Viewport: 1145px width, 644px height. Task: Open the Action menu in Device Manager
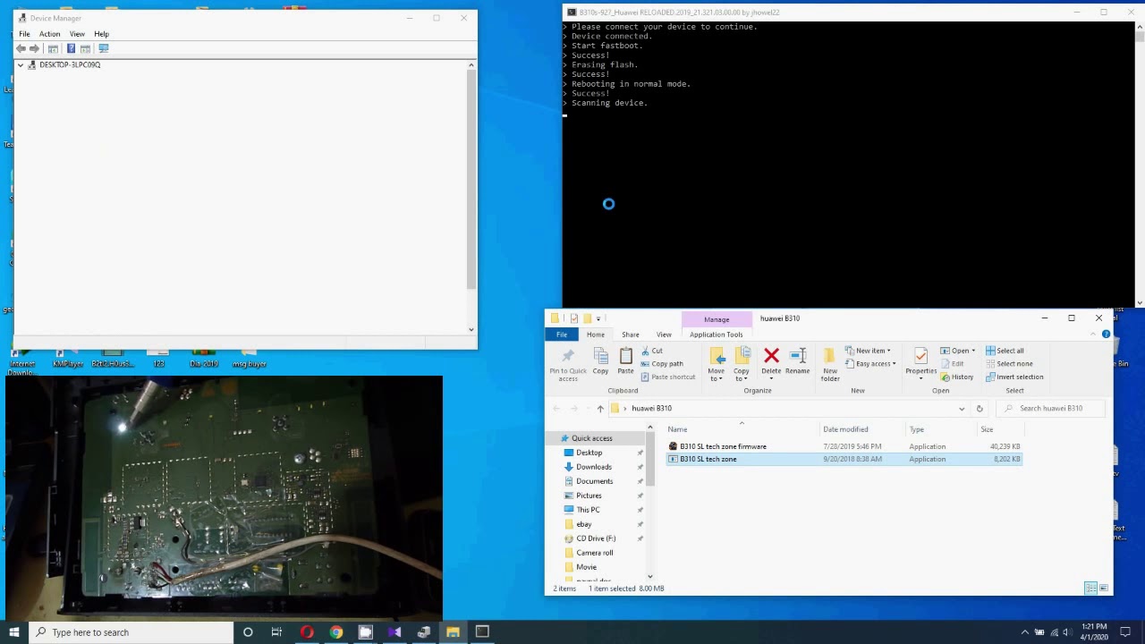click(49, 34)
